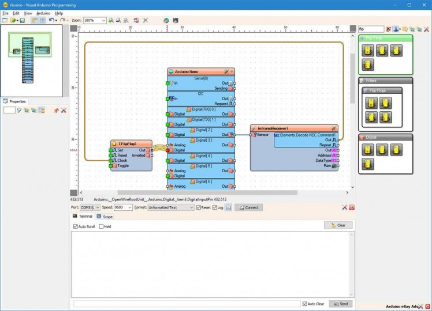This screenshot has height=311, width=432.
Task: Select first component in Digital palette group
Action: [x=367, y=150]
